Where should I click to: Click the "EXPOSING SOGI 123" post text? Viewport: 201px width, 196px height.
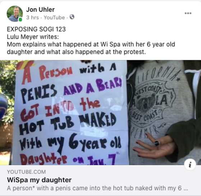(x=36, y=29)
